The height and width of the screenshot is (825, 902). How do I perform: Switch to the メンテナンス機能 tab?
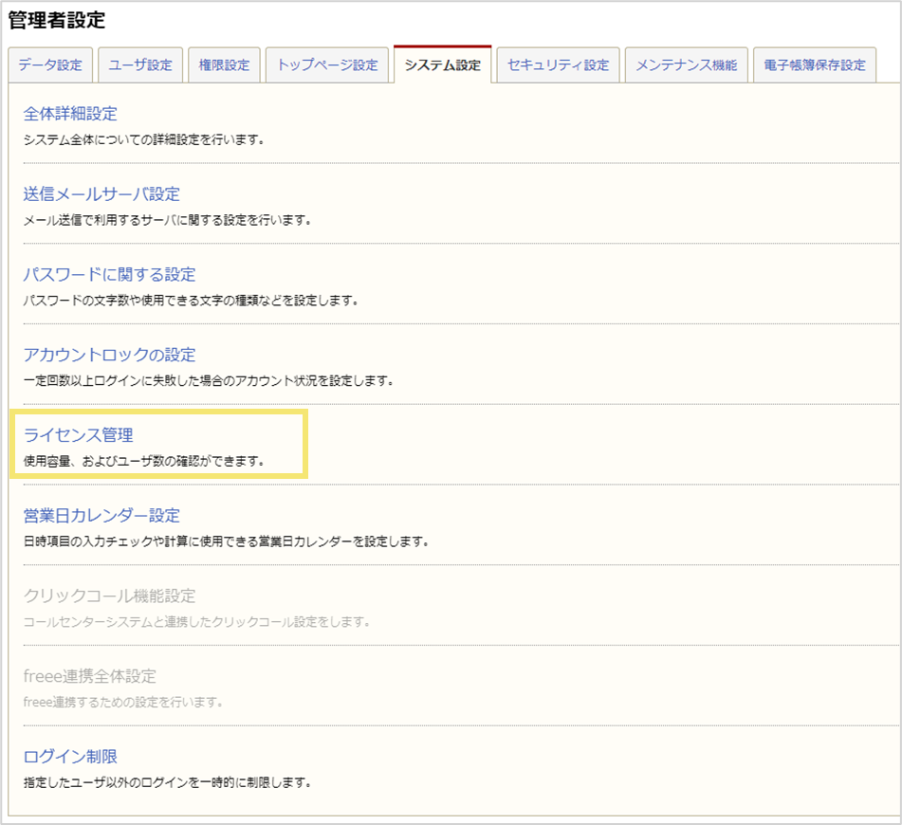(686, 64)
